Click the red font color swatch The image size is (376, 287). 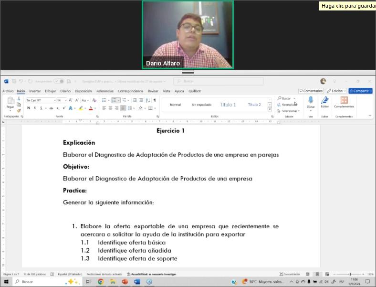[91, 108]
